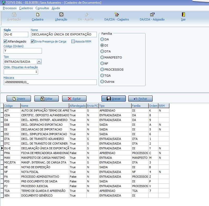Click the Excluir button

(x=74, y=99)
